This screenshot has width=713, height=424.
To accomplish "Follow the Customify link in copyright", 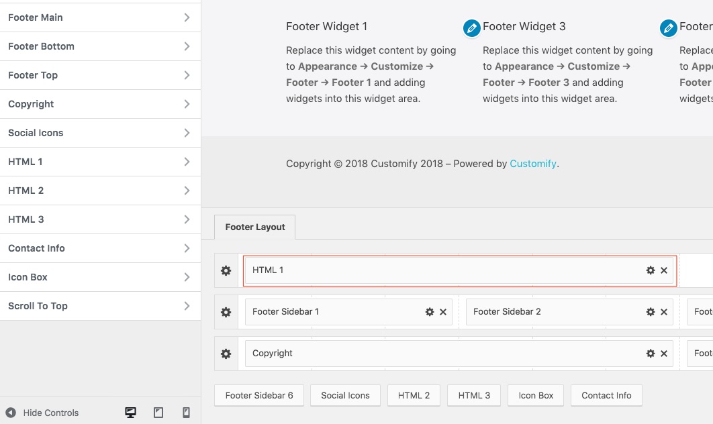I will (x=533, y=164).
